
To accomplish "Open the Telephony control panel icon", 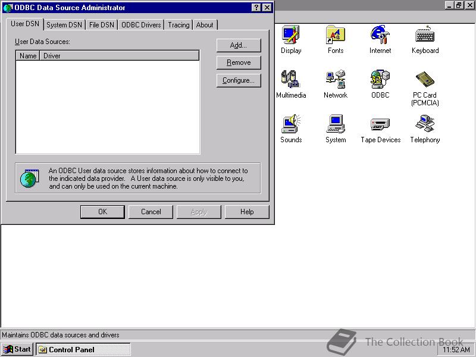I will (425, 129).
